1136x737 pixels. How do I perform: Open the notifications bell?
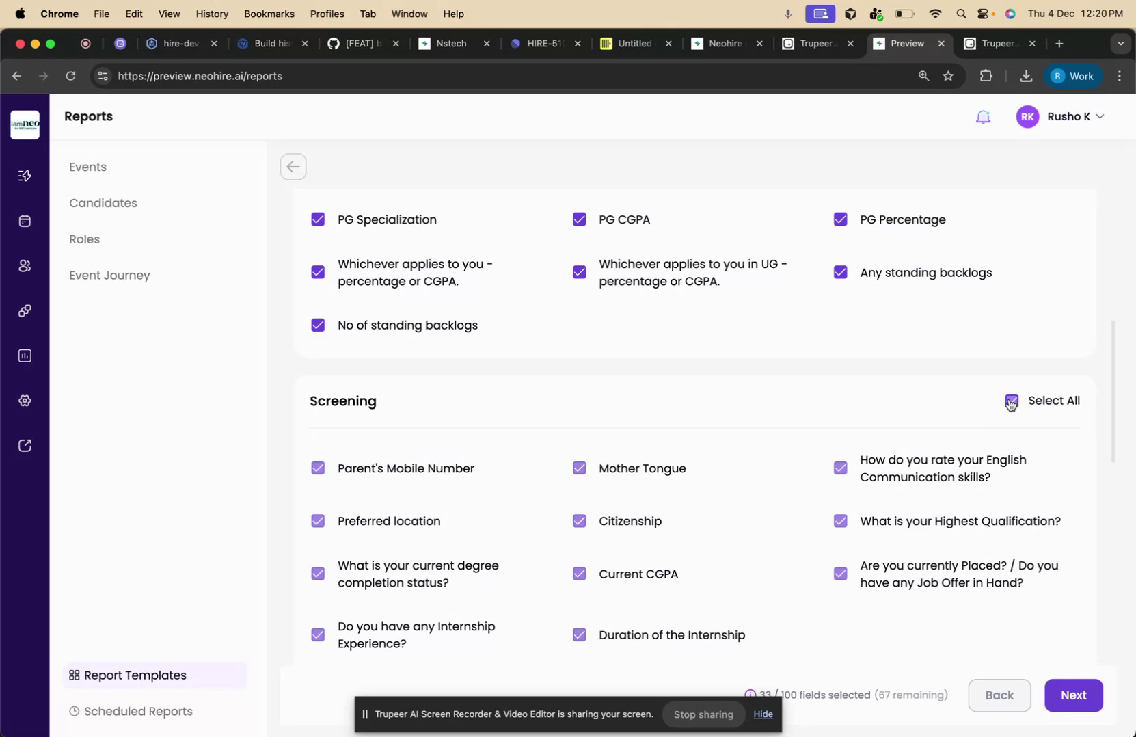pos(984,116)
